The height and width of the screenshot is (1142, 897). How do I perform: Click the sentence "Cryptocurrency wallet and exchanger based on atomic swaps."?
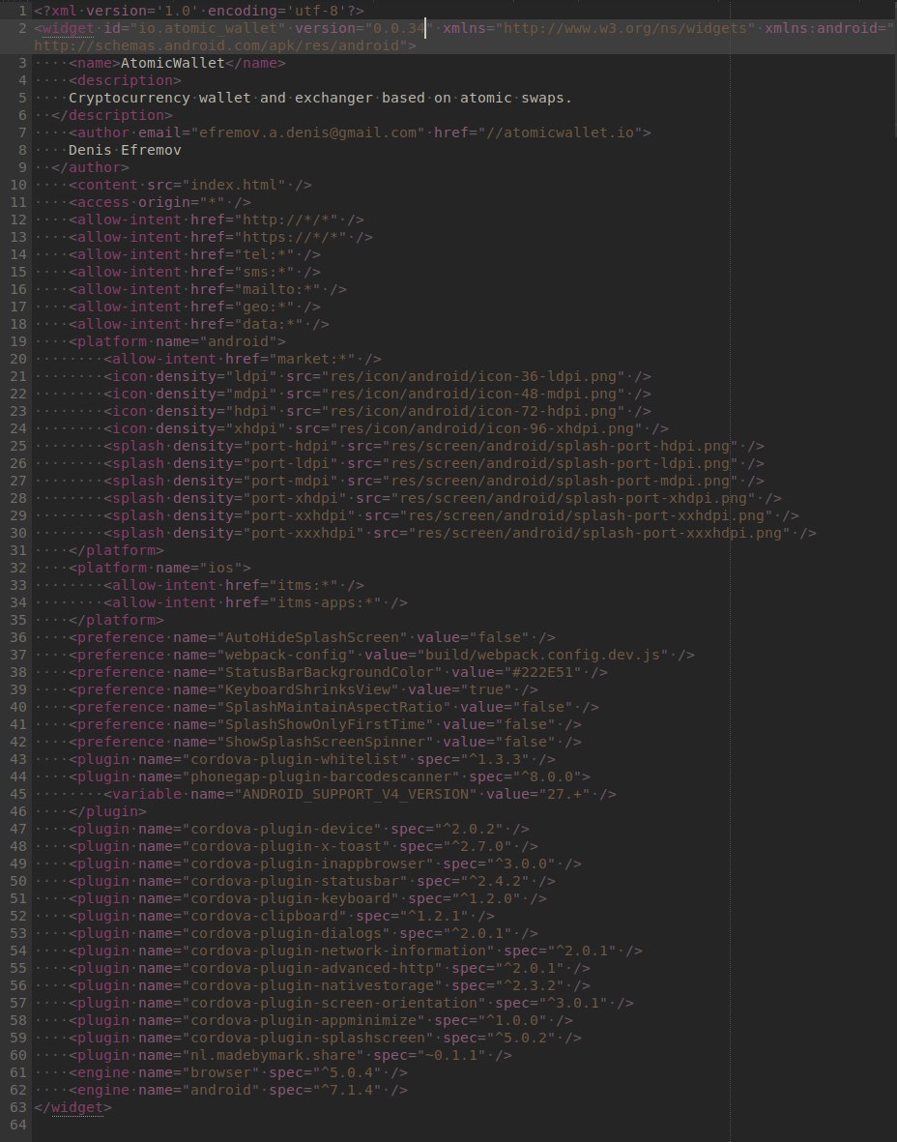pos(320,99)
